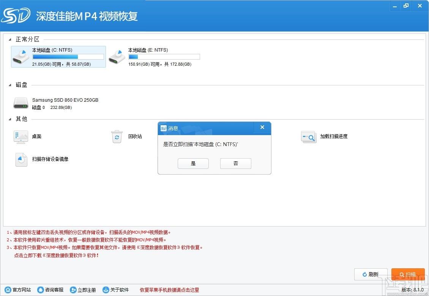Click the 立即注册 label

[x=87, y=290]
